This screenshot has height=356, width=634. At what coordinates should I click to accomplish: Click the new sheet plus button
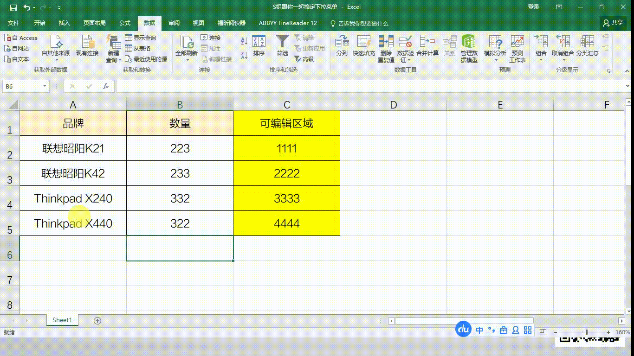click(x=97, y=320)
